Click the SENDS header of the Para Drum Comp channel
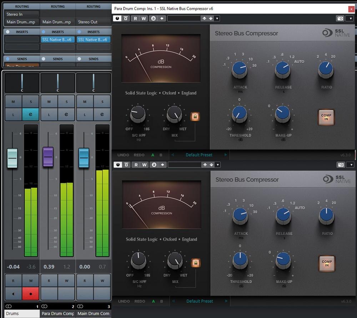 point(57,59)
